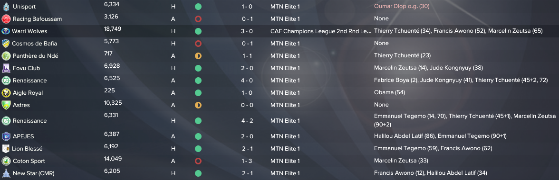Click the Lion Blessé badge icon
559x180 pixels.
6,148
